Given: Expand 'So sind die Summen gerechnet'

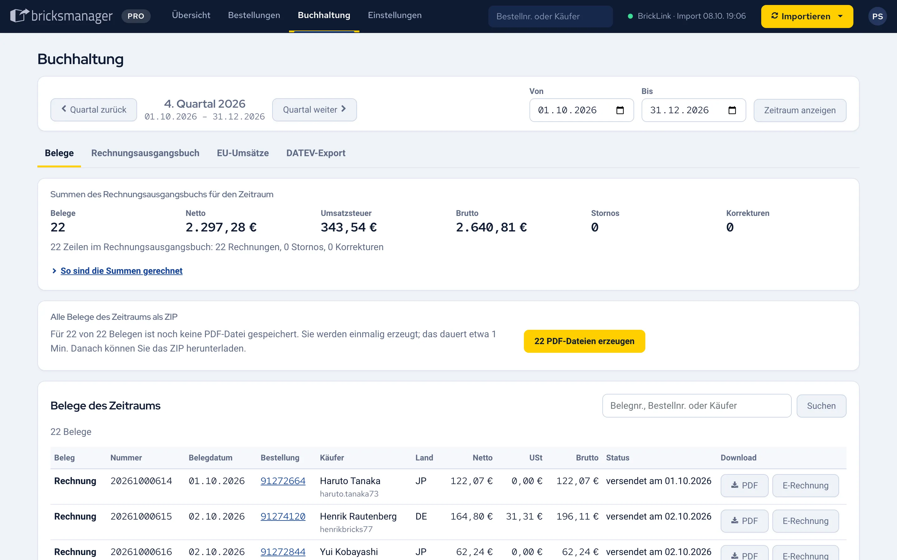Looking at the screenshot, I should click(x=121, y=271).
